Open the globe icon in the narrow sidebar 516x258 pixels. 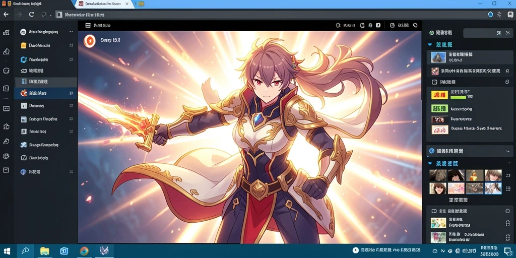click(6, 156)
